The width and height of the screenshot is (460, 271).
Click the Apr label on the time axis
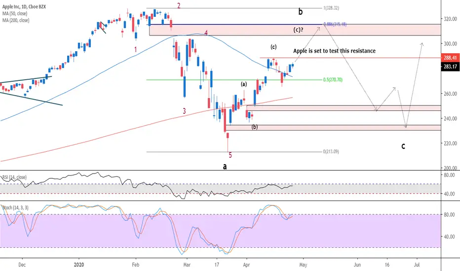[247, 265]
